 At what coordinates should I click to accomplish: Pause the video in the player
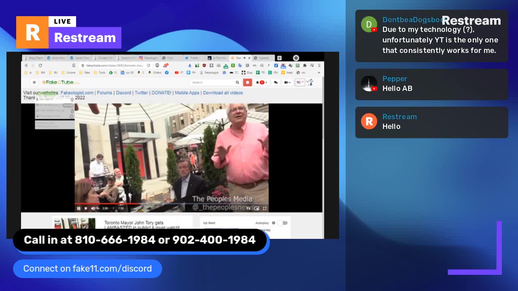pos(79,209)
